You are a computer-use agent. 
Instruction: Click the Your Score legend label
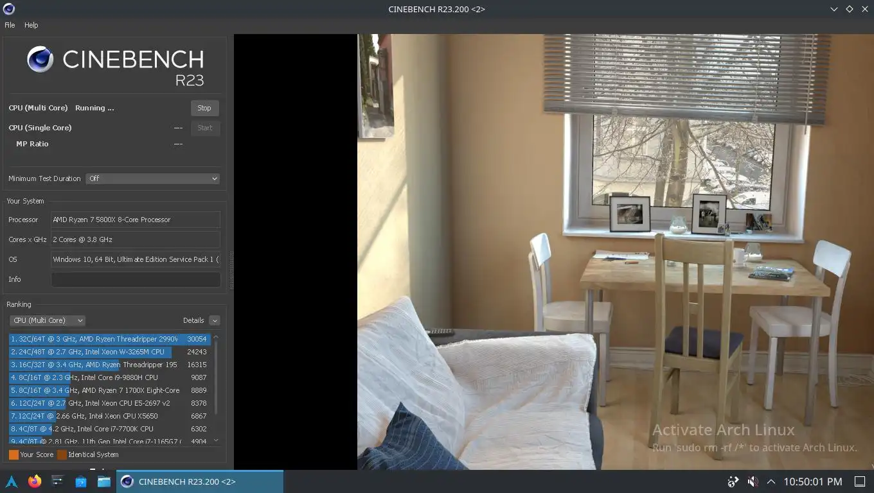pyautogui.click(x=37, y=454)
